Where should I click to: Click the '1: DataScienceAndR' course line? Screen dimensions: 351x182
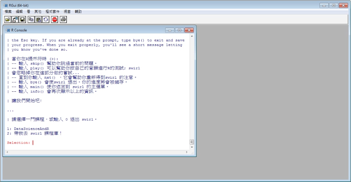(x=28, y=129)
